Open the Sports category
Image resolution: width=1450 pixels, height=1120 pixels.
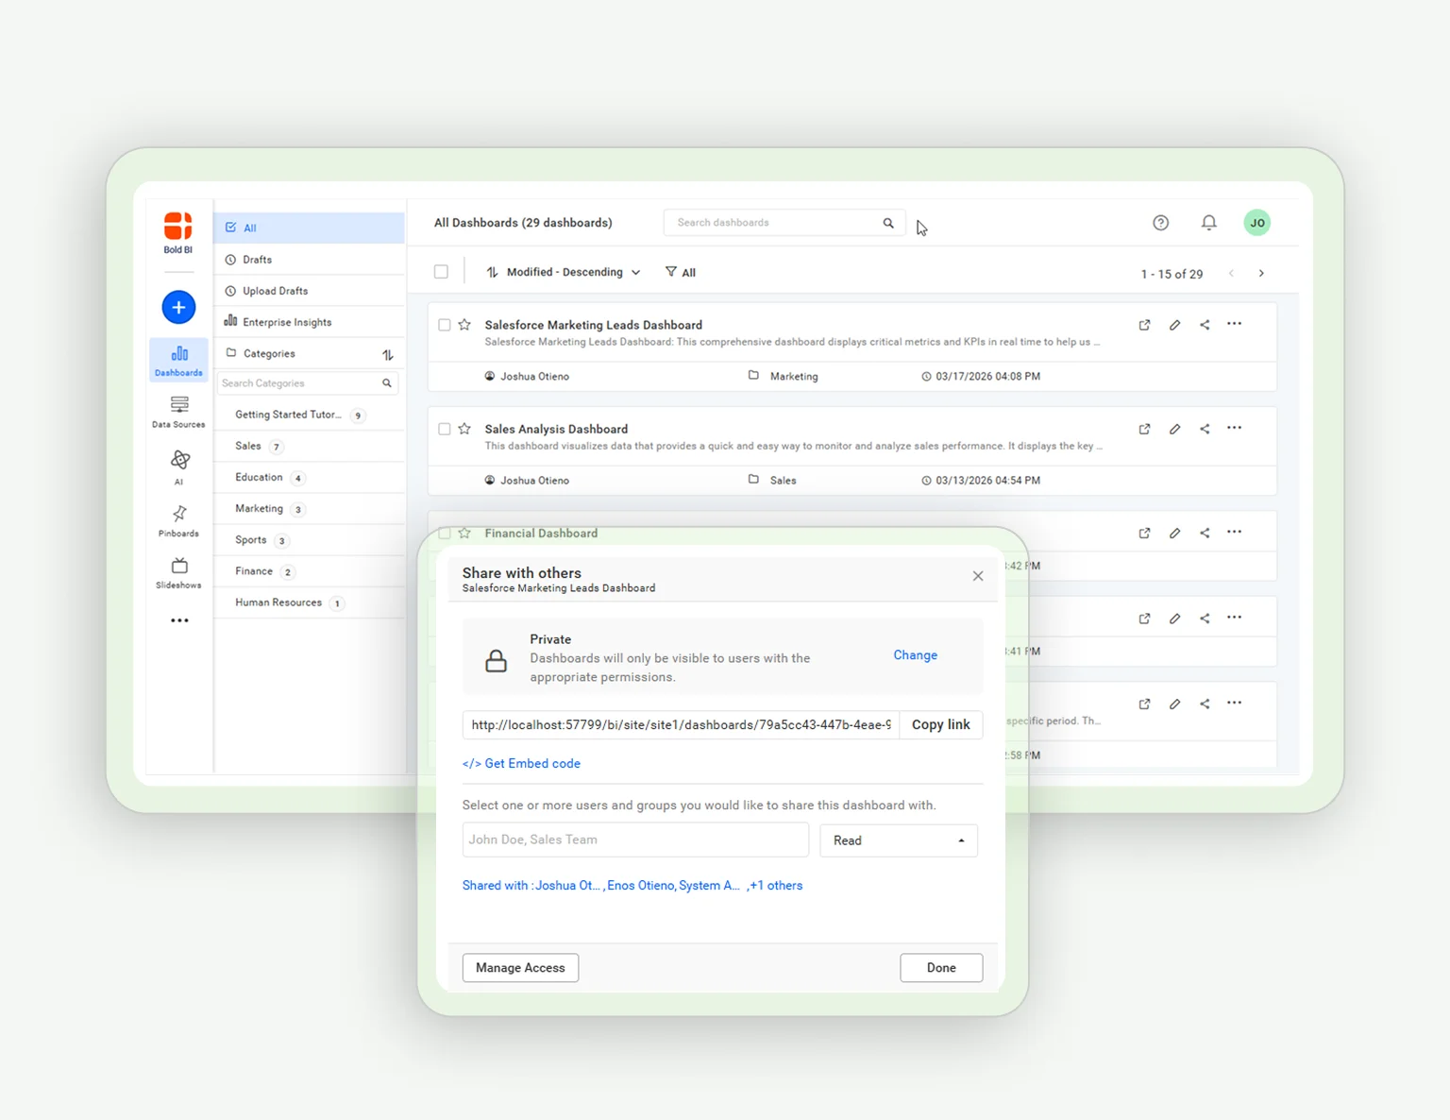pos(310,540)
